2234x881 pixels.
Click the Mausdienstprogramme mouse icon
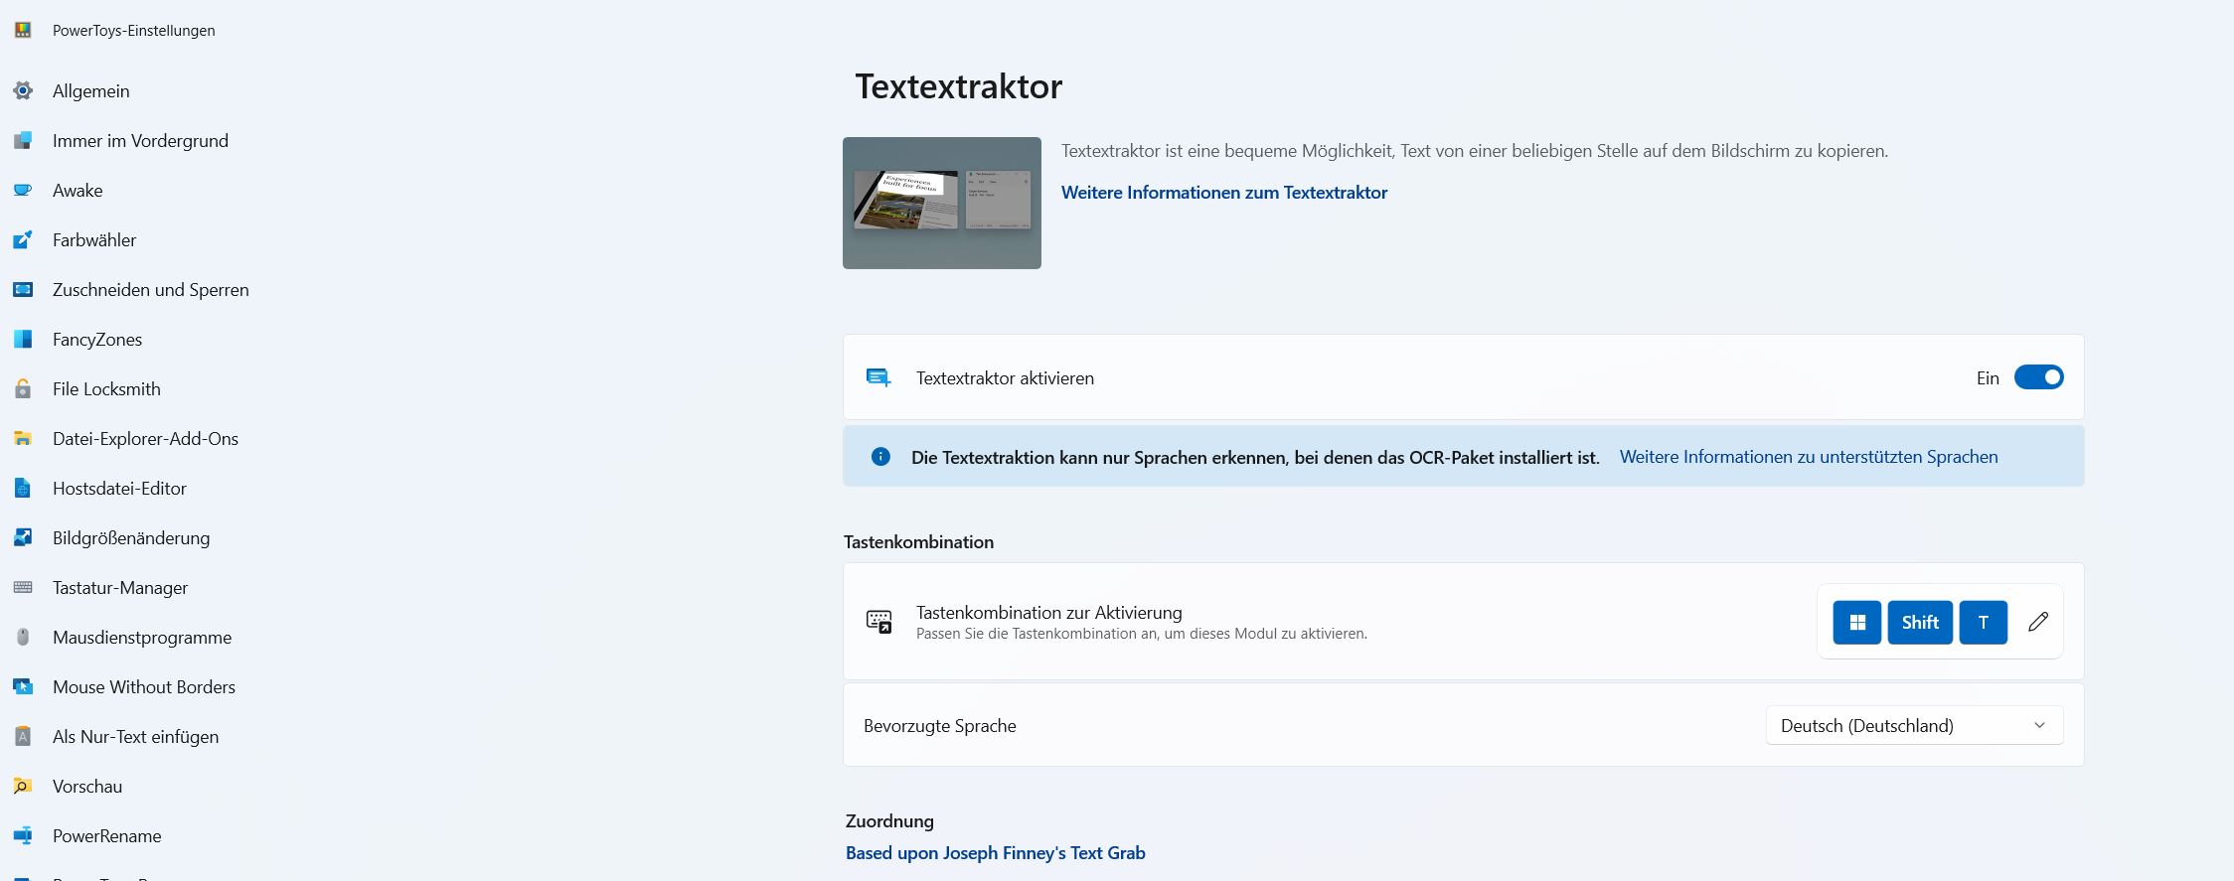23,638
